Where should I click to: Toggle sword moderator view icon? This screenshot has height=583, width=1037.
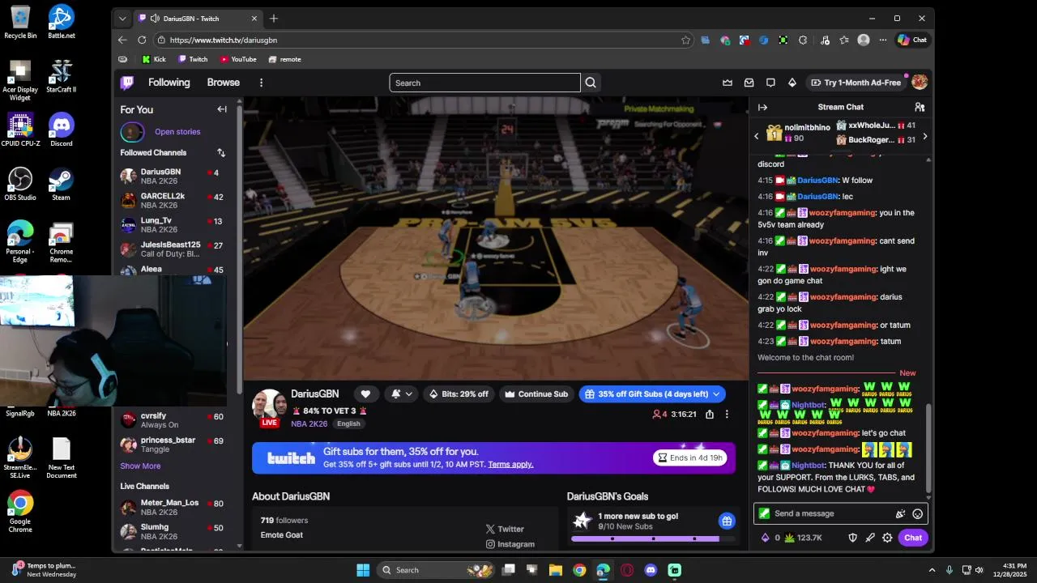pyautogui.click(x=870, y=538)
